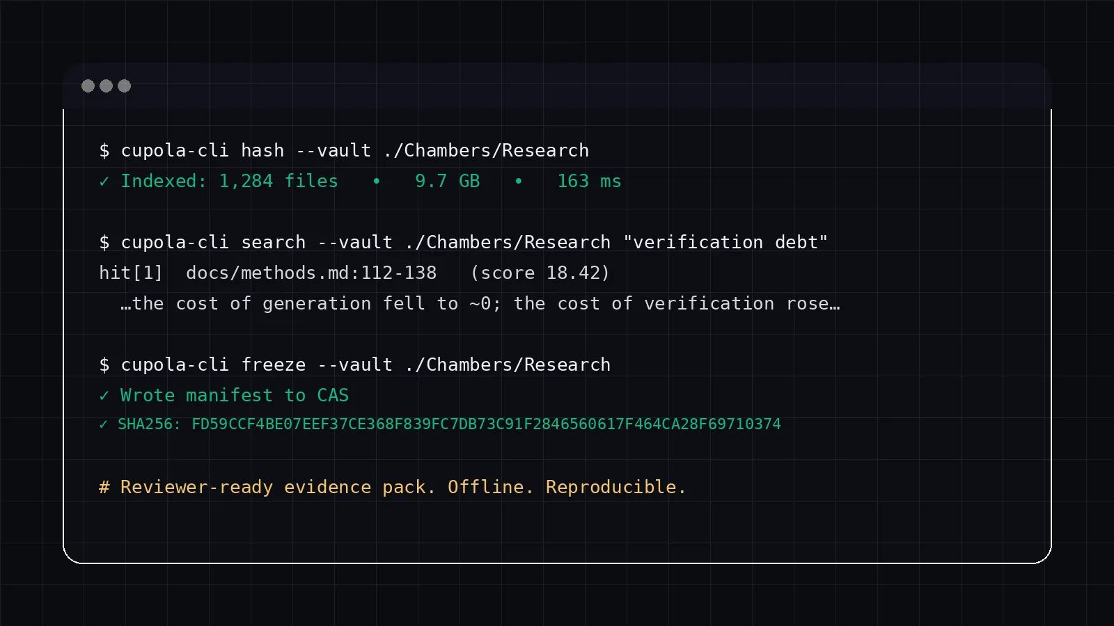1114x626 pixels.
Task: Click the Reviewer-ready evidence pack comment
Action: [x=393, y=487]
